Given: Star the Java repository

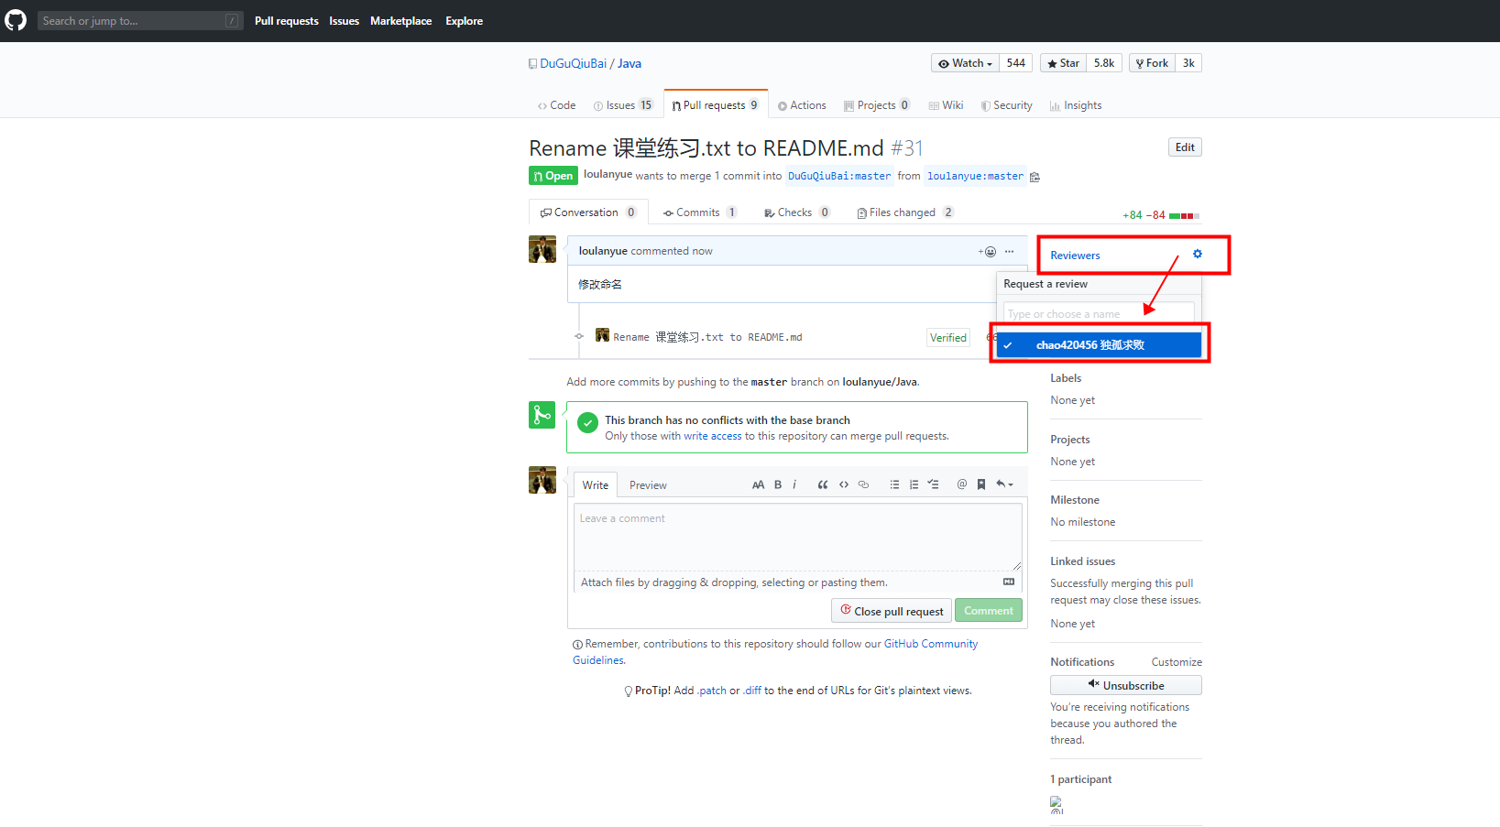Looking at the screenshot, I should pos(1063,63).
